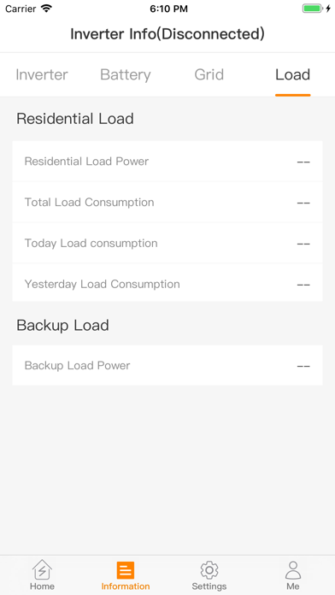Image resolution: width=335 pixels, height=595 pixels.
Task: Open Settings via the gear icon
Action: 209,570
